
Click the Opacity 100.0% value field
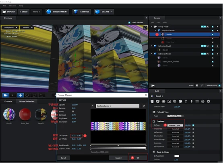75,105
